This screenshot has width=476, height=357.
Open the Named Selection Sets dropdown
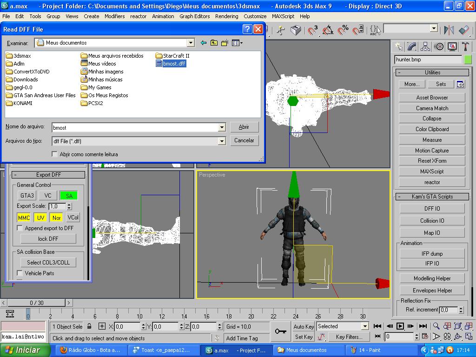[x=434, y=28]
